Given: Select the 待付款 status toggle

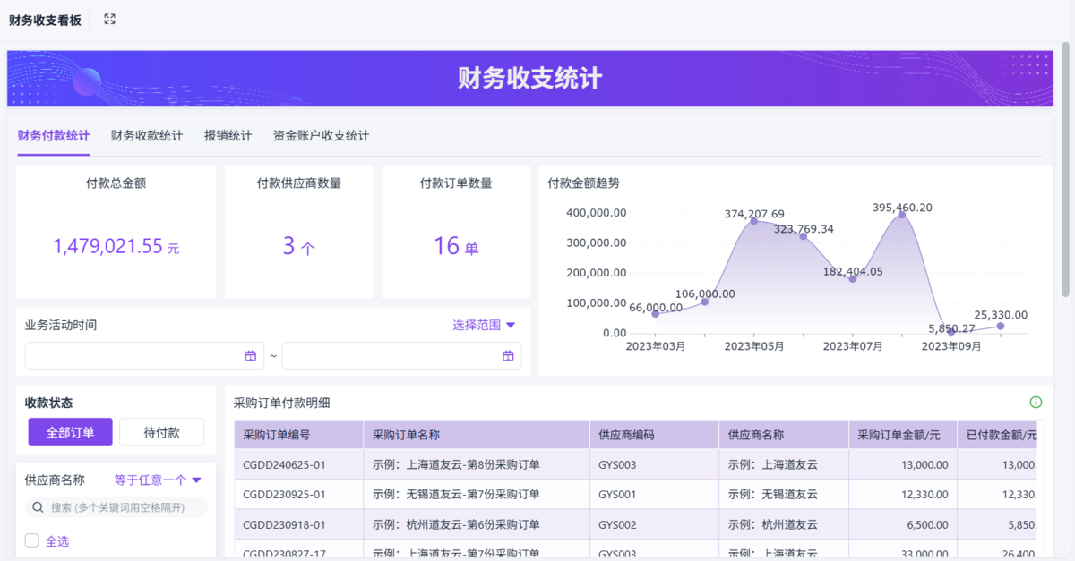Looking at the screenshot, I should click(x=161, y=432).
